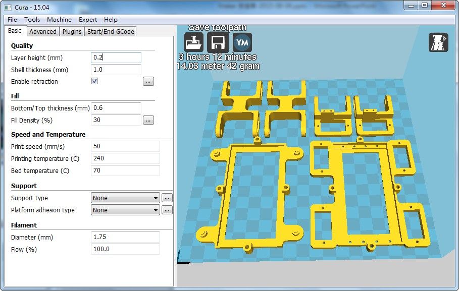Click the Save toolpath floppy icon

(x=218, y=42)
